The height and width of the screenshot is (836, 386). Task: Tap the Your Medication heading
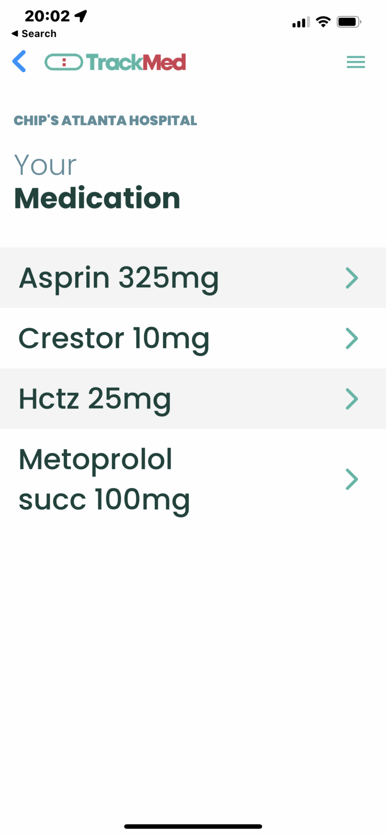97,182
